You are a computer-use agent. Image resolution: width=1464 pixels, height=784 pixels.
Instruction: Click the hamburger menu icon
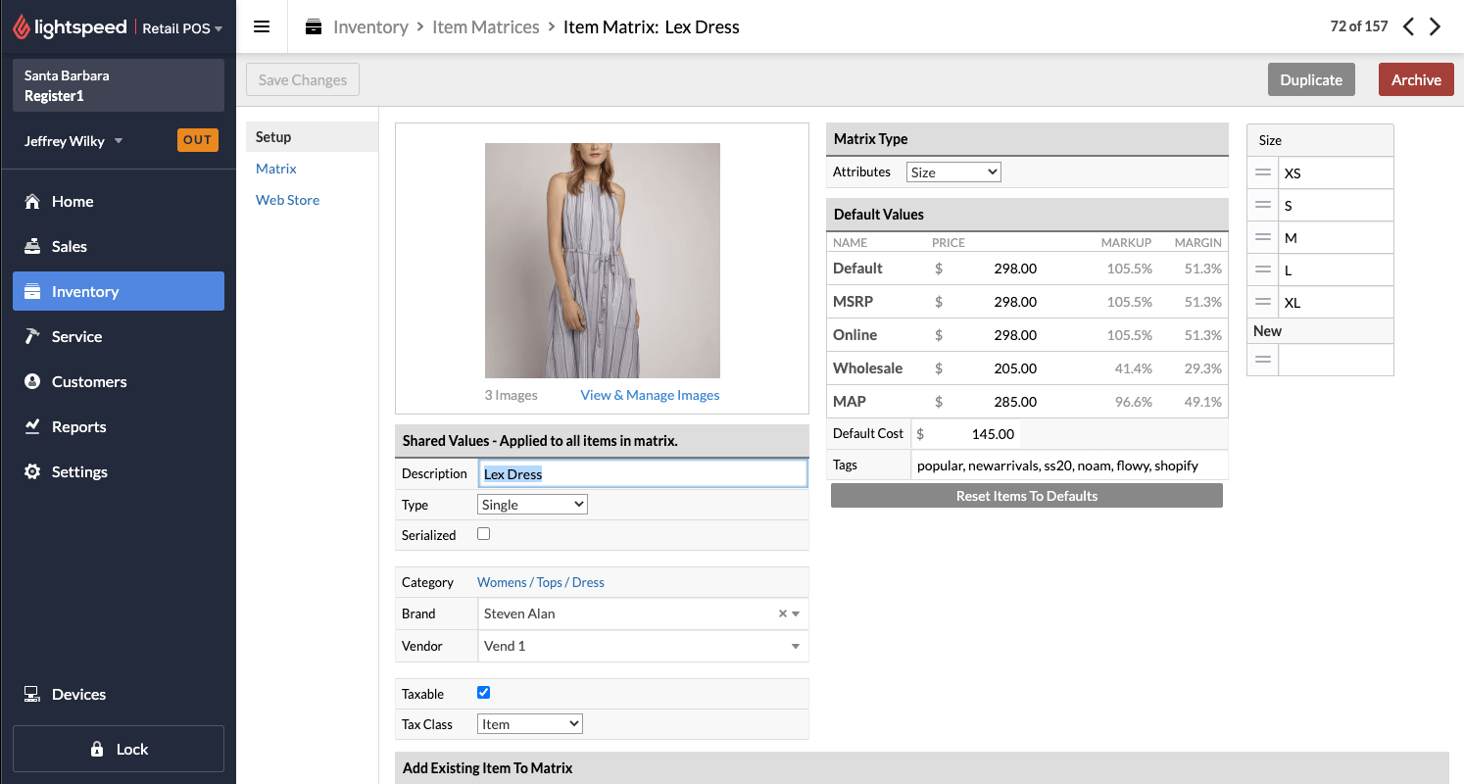point(261,26)
